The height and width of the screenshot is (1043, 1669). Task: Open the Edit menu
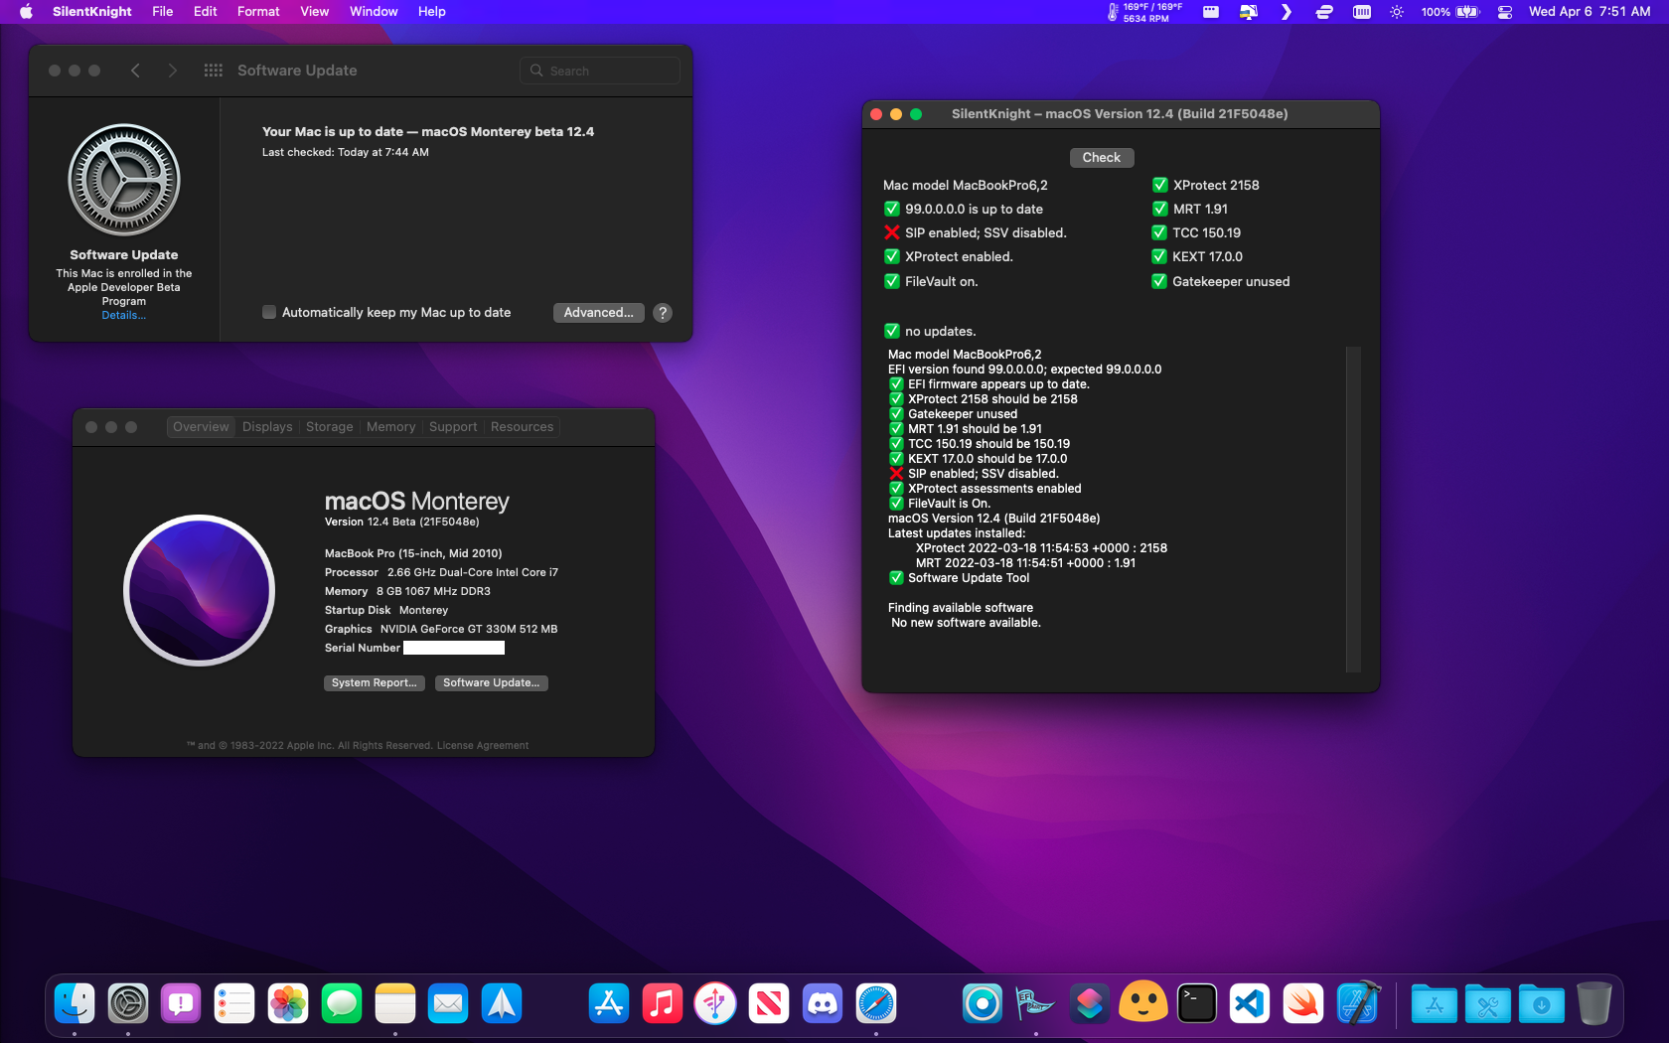pos(206,12)
